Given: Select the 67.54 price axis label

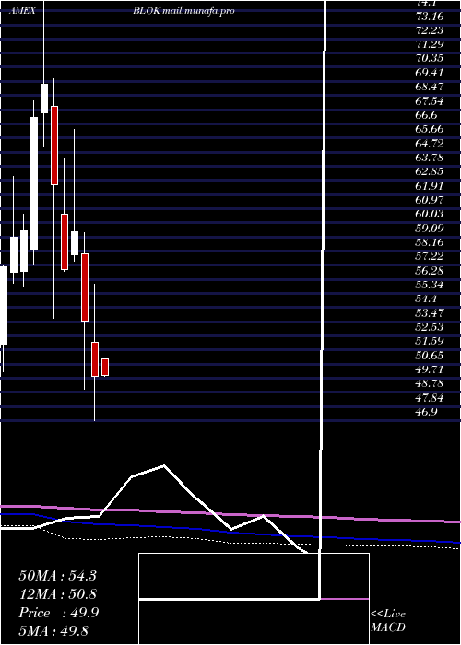Looking at the screenshot, I should click(430, 101).
